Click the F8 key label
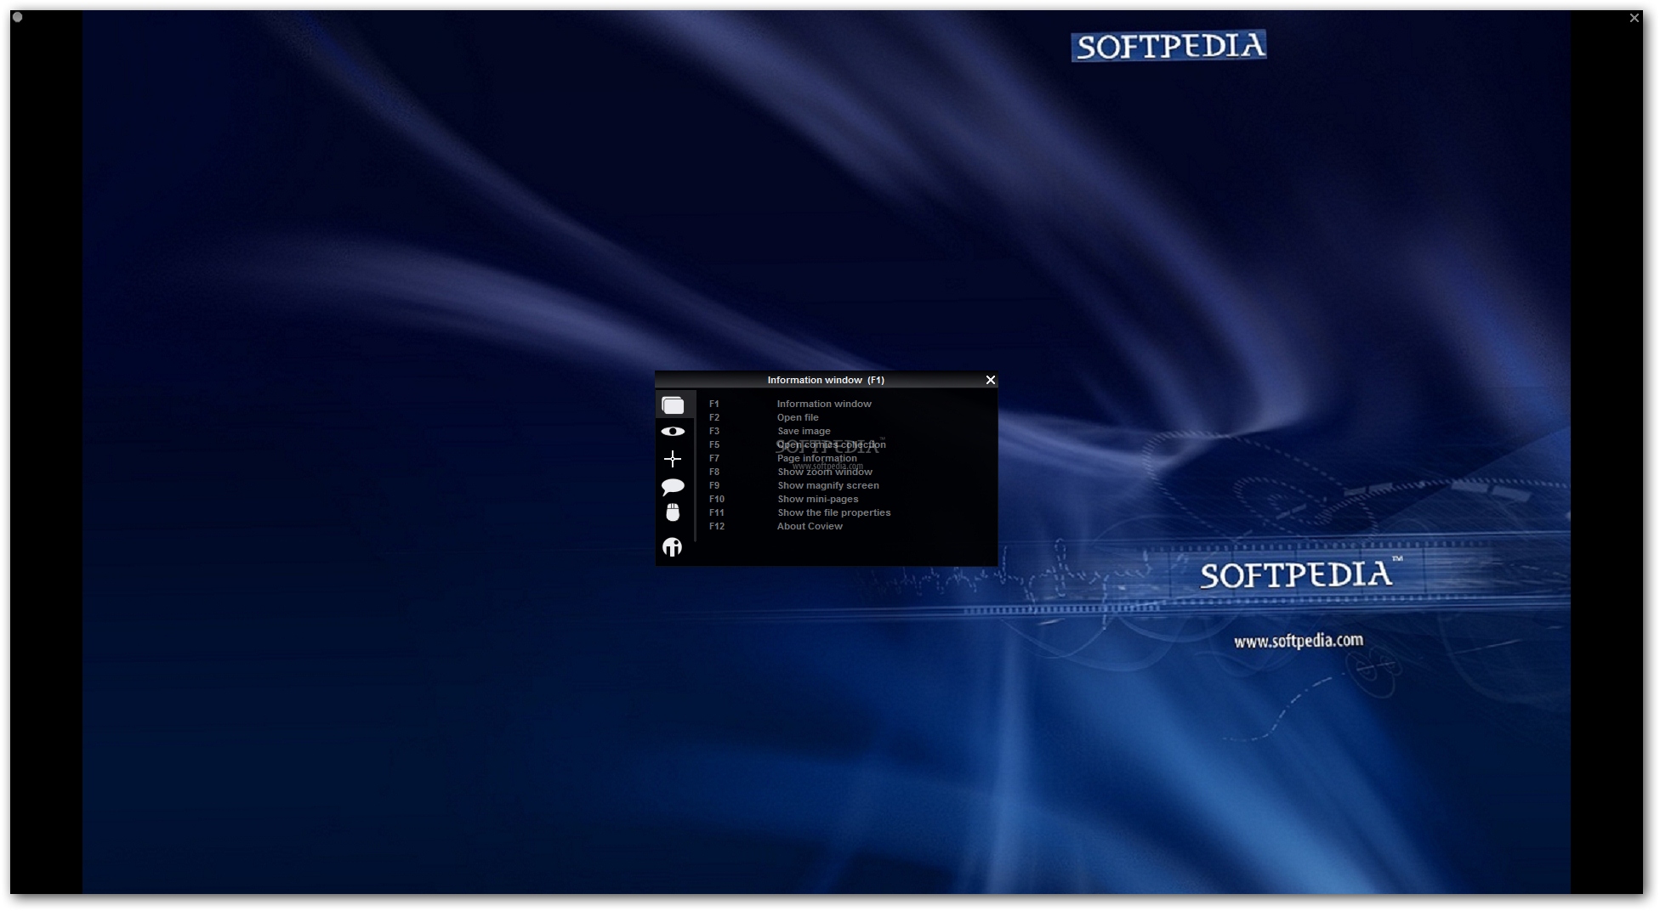 tap(714, 472)
